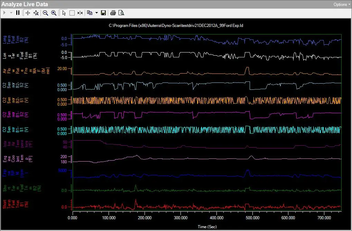352x231 pixels.
Task: Open print preview
Action: 121,13
